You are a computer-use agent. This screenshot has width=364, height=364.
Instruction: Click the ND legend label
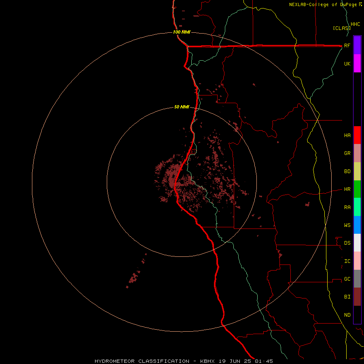(x=347, y=315)
